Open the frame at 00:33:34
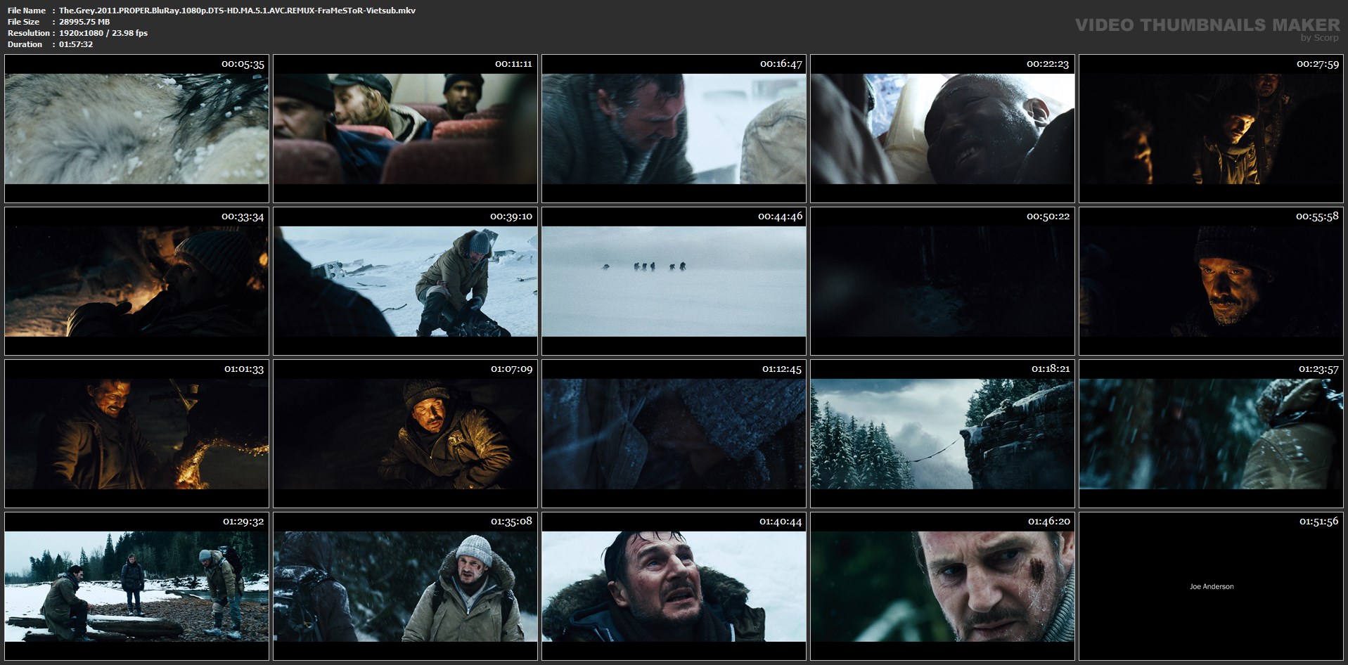Screen dimensions: 1348x665 click(x=136, y=281)
